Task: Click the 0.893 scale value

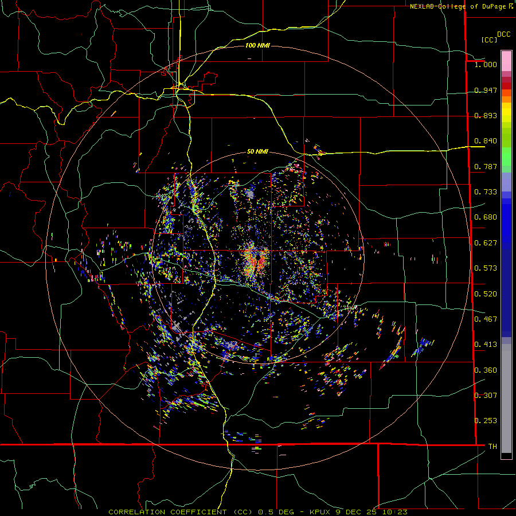Action: pyautogui.click(x=486, y=115)
